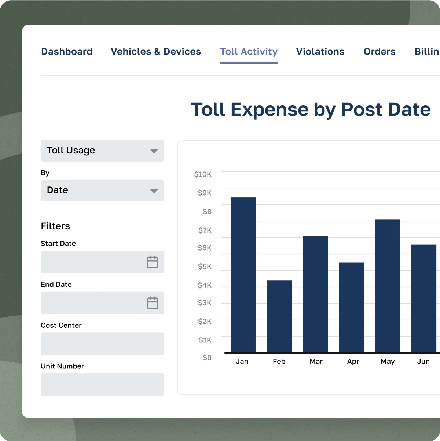The width and height of the screenshot is (440, 441).
Task: Select the Toll Activity tab
Action: point(249,52)
